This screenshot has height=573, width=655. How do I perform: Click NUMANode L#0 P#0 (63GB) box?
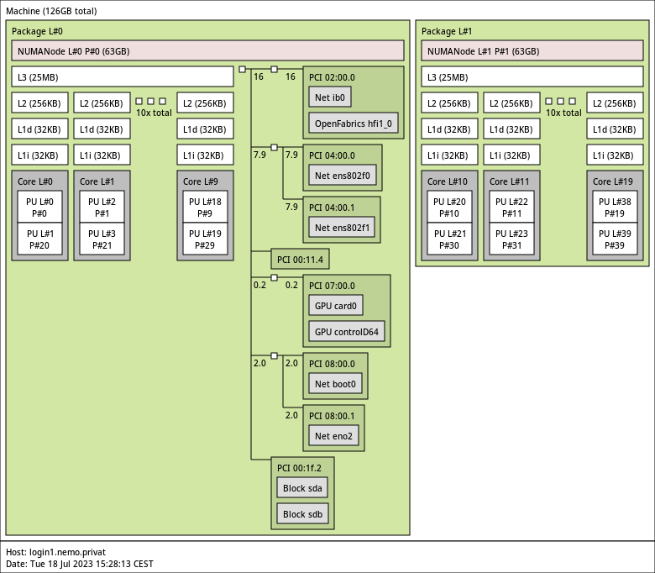(207, 51)
